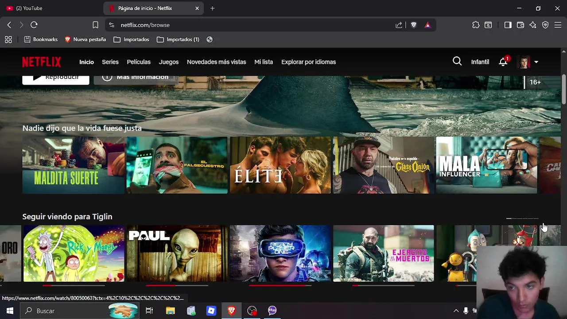Open the Leo AI sparkle icon
567x319 pixels.
[533, 25]
